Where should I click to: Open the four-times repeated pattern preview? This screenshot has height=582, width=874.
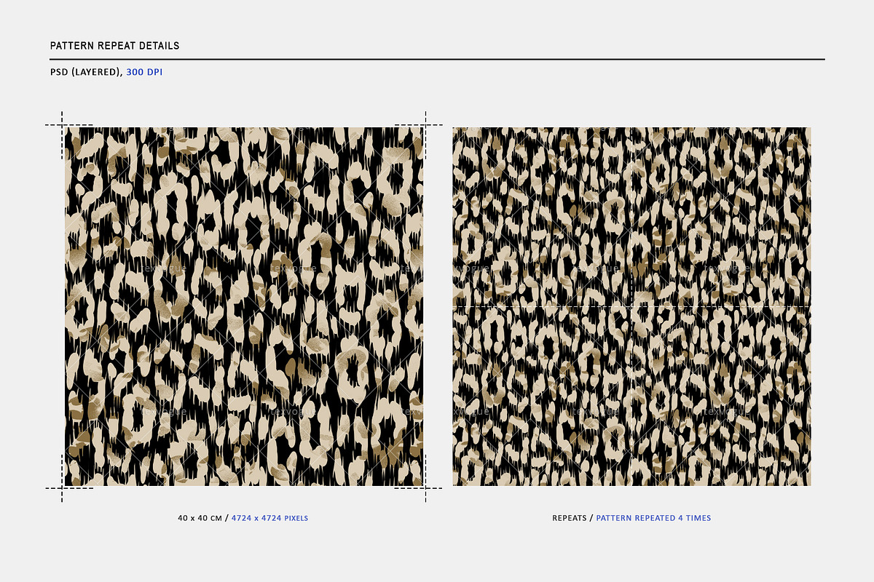631,306
